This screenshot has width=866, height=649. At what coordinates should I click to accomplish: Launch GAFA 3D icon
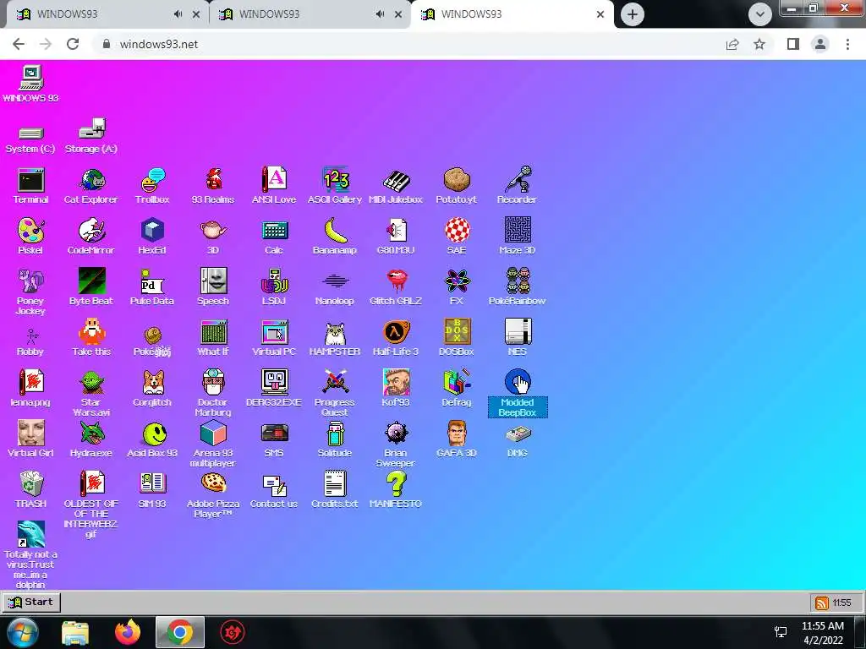(457, 434)
